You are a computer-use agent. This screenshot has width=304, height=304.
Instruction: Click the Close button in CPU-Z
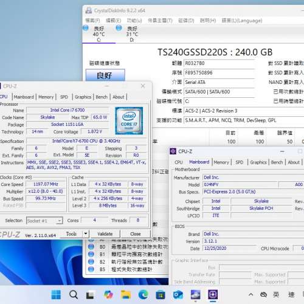click(x=136, y=234)
